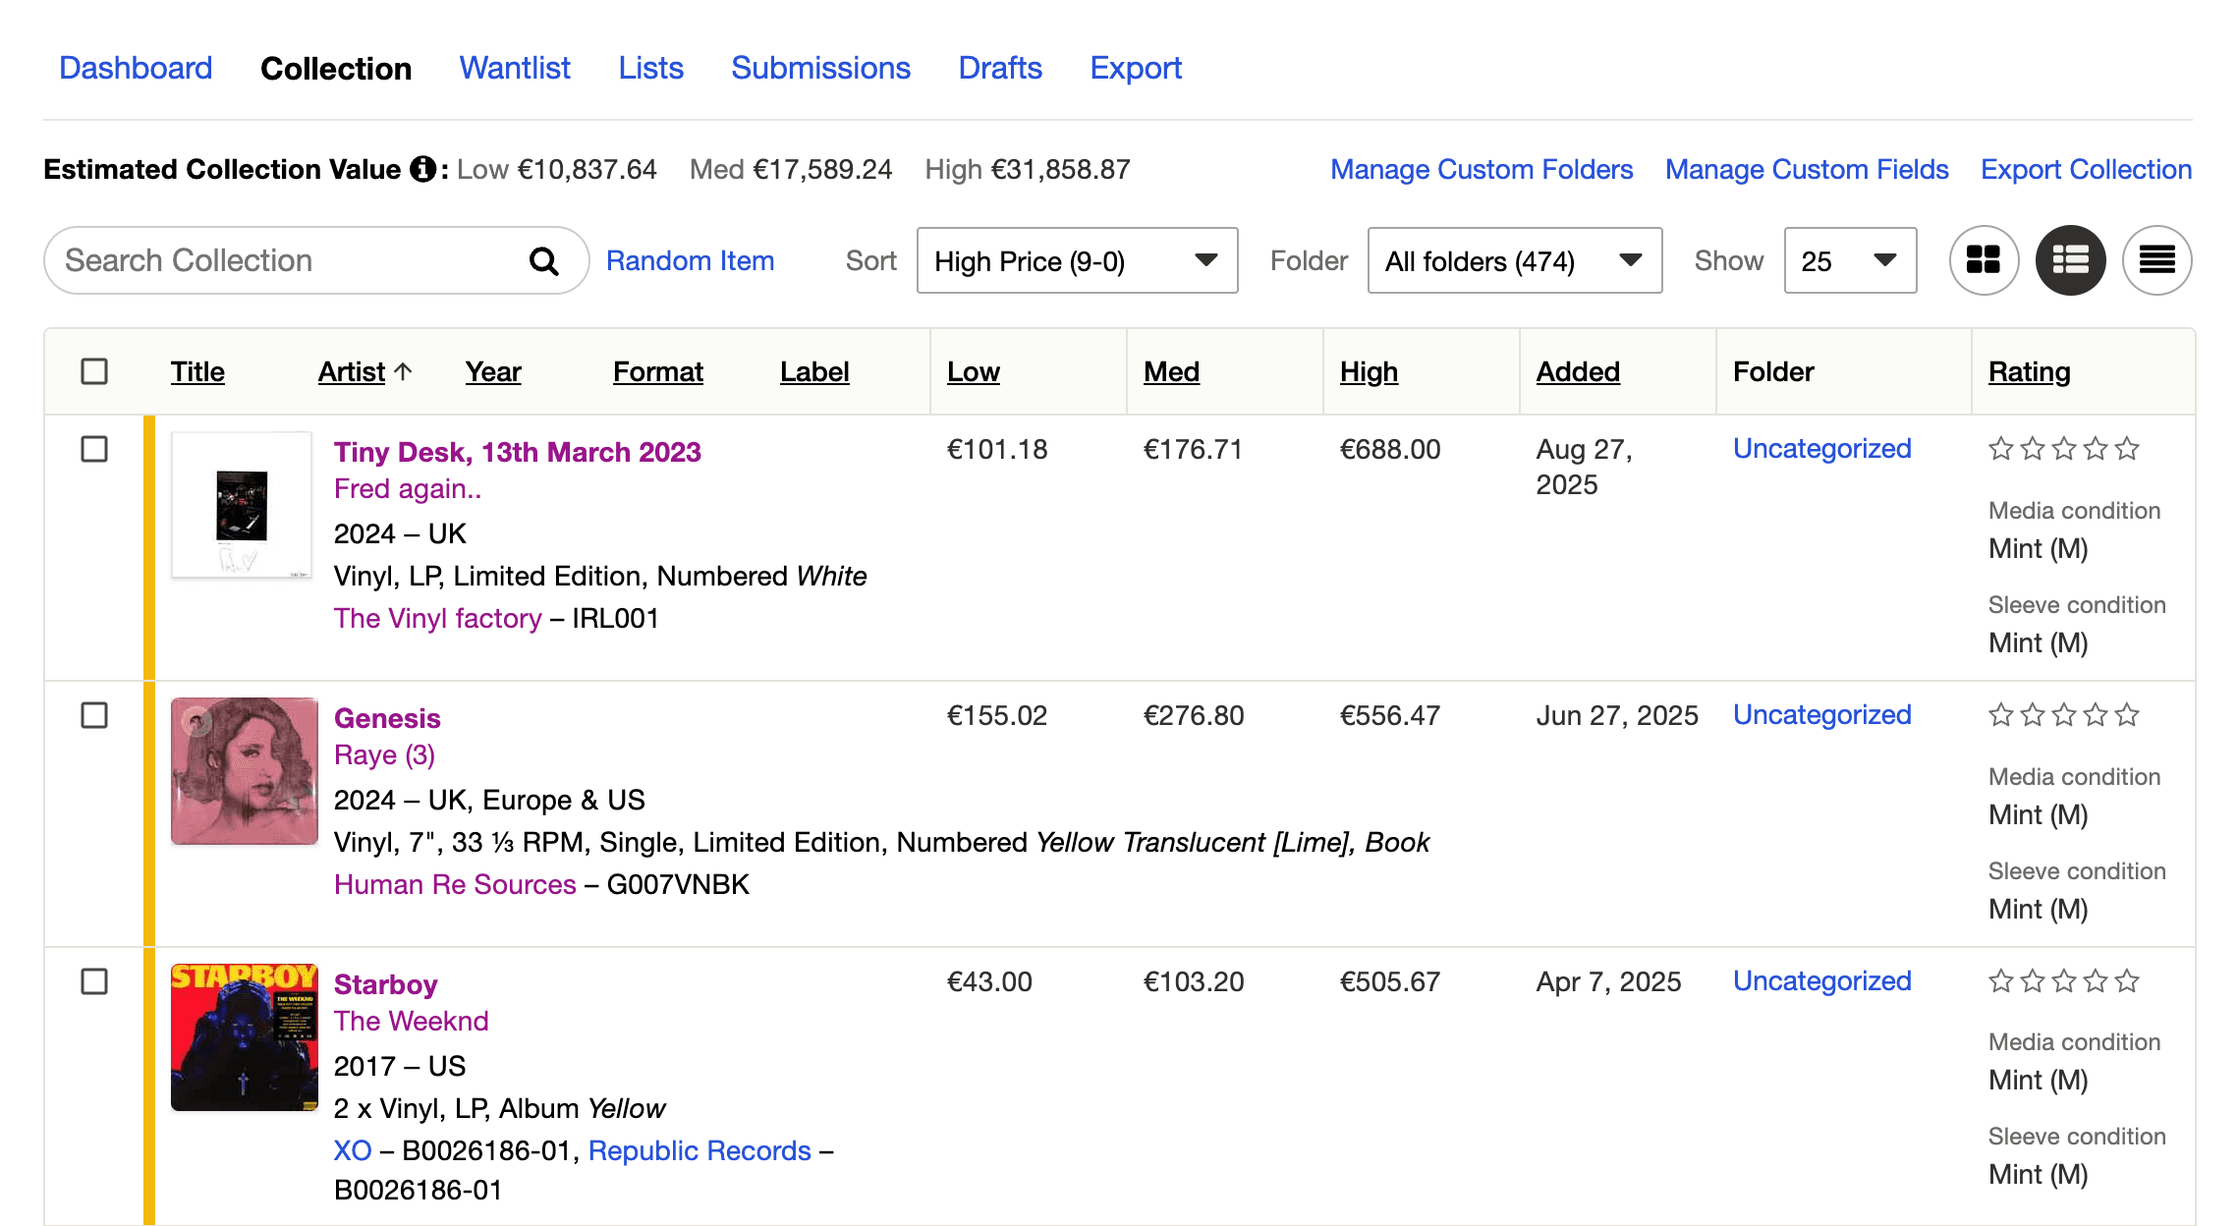Open the Starboy release title
The height and width of the screenshot is (1226, 2238).
click(385, 984)
